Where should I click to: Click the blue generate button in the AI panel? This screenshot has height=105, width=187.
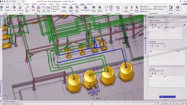pyautogui.click(x=167, y=97)
